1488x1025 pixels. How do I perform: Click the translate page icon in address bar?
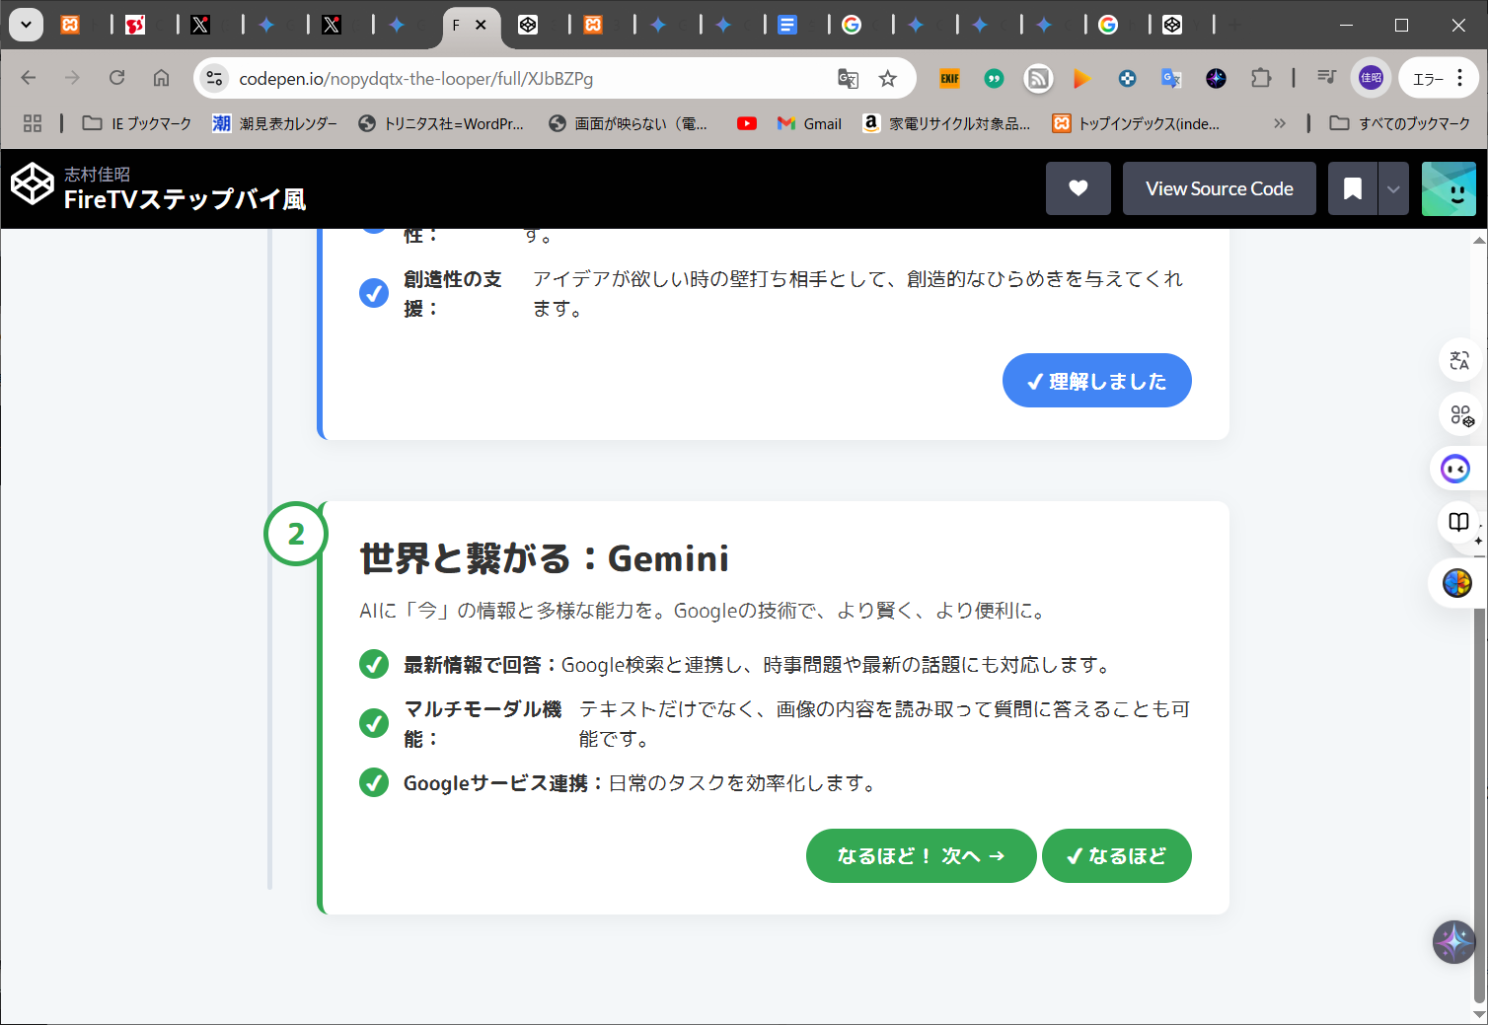[x=848, y=79]
